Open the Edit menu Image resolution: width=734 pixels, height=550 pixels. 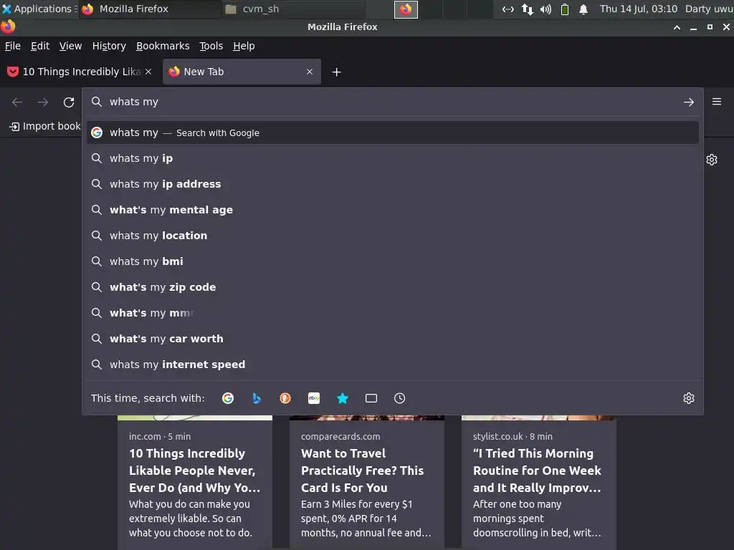(40, 46)
